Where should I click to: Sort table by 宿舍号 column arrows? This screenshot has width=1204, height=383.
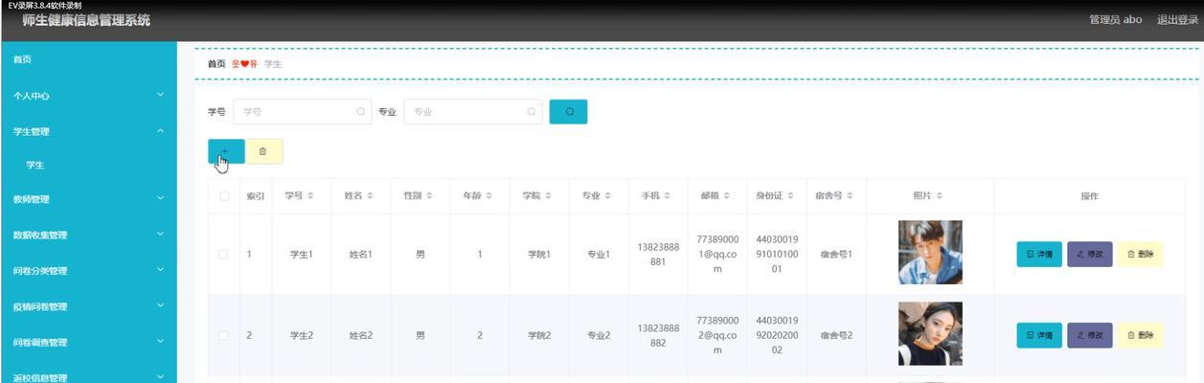[x=850, y=196]
